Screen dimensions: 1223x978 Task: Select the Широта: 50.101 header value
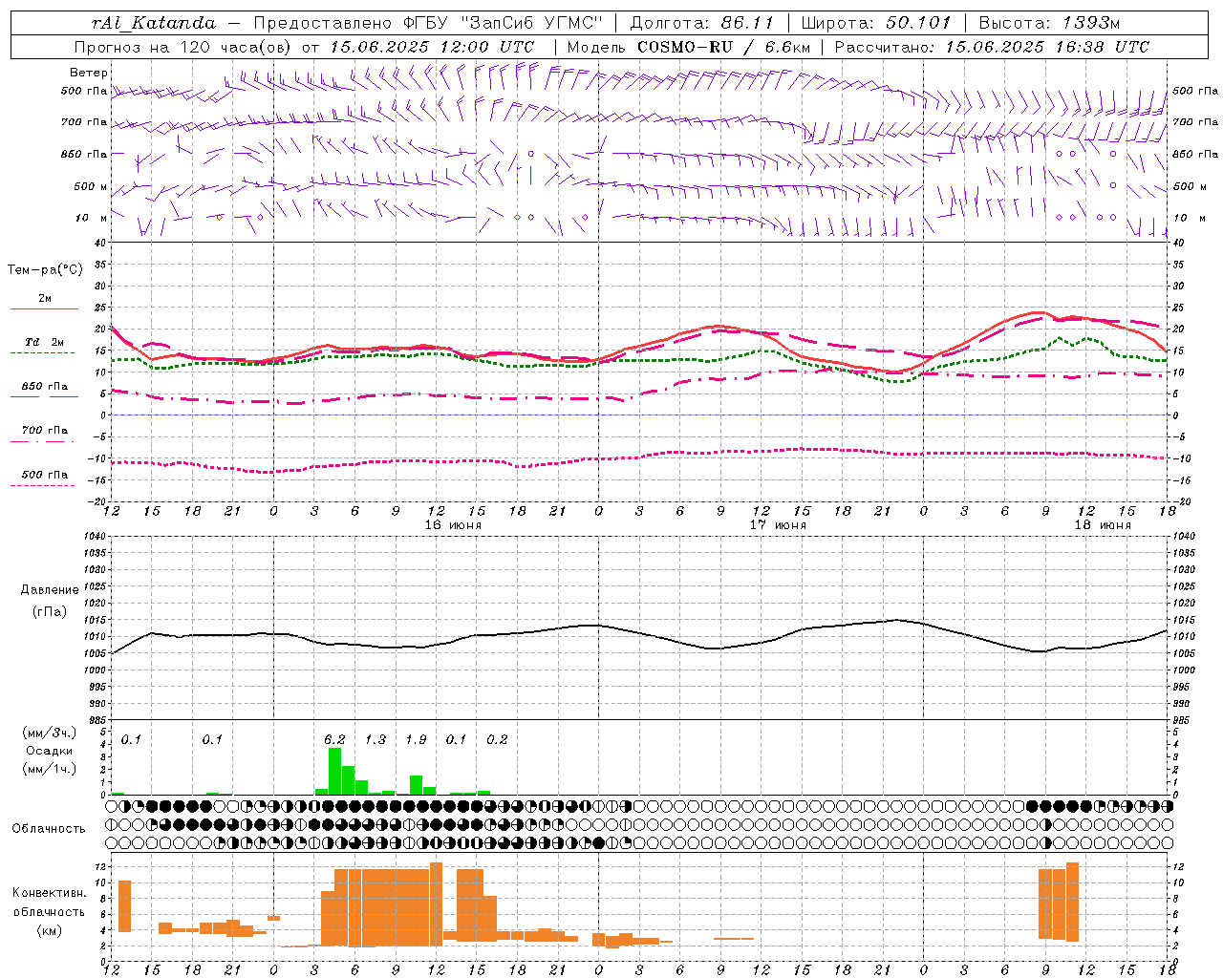(x=877, y=23)
